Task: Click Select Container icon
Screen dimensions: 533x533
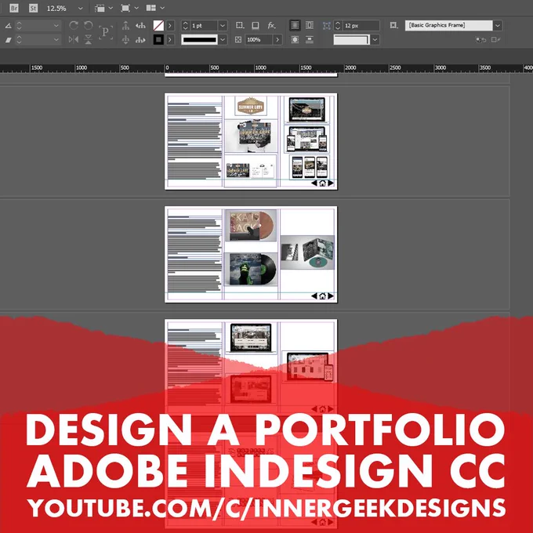Action: tap(125, 25)
